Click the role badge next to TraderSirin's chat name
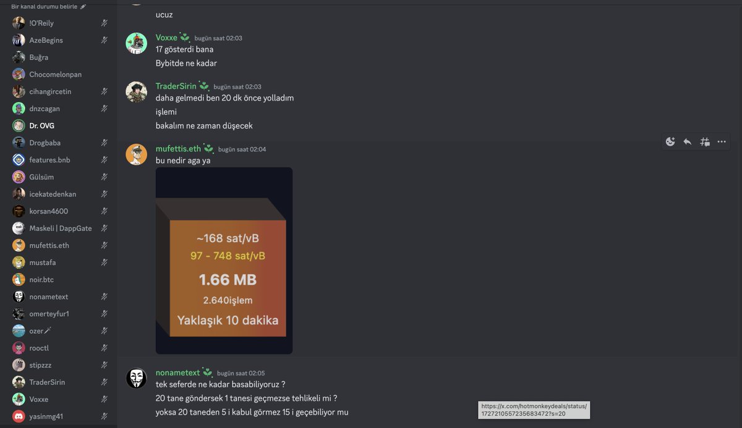Screen dimensions: 742x428 coord(203,86)
